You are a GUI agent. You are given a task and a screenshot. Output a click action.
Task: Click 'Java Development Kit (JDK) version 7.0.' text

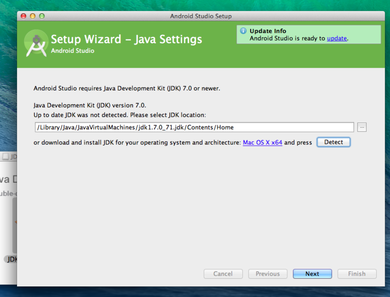(x=90, y=105)
